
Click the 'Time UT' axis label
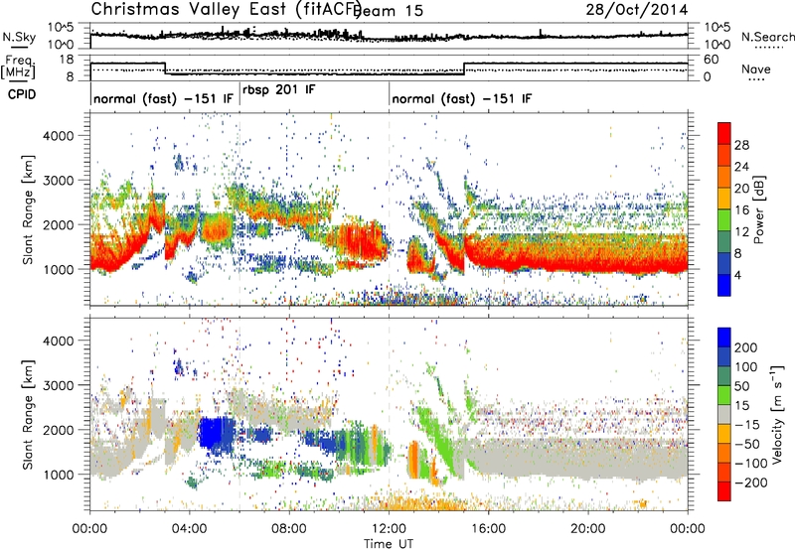tap(389, 544)
